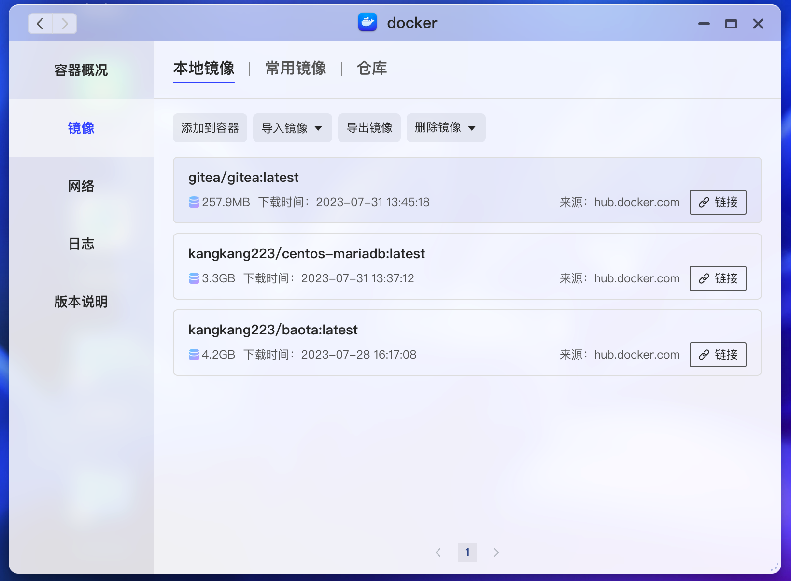Click the 4.2GB size value
This screenshot has width=791, height=581.
click(219, 355)
